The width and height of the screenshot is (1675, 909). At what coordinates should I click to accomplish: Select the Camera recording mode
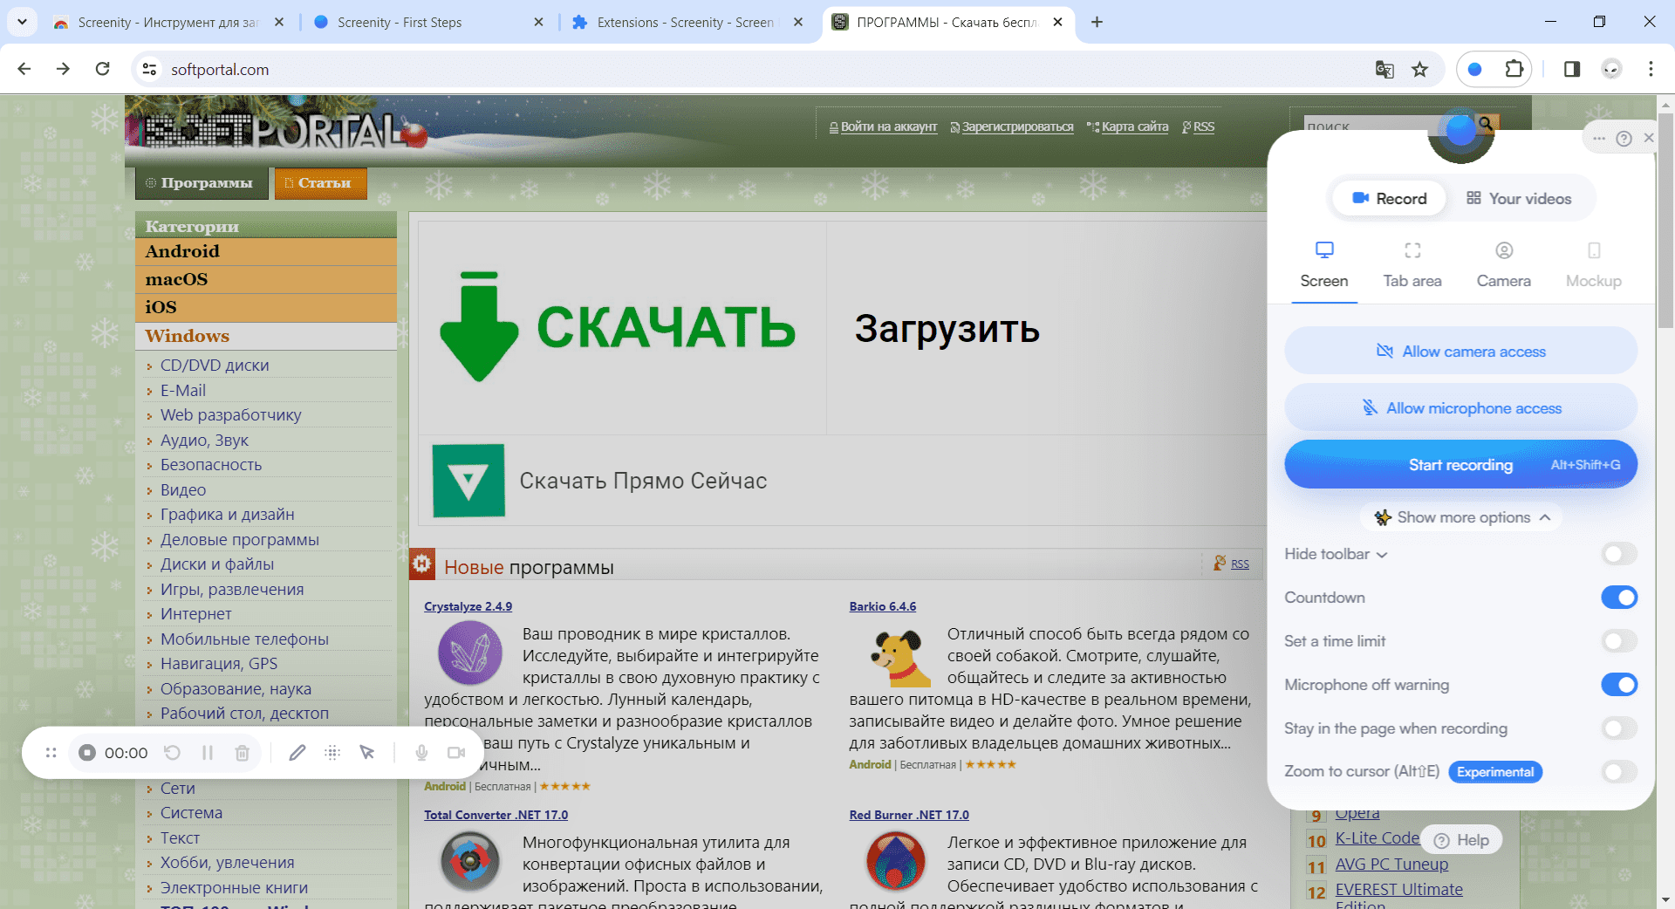tap(1504, 266)
